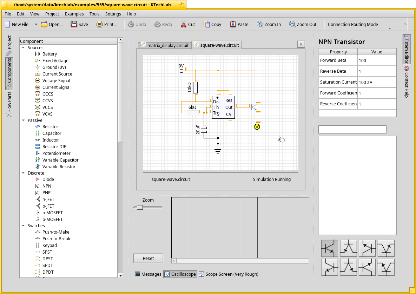
Task: Select the 20µF capacitor in circuit
Action: [204, 130]
